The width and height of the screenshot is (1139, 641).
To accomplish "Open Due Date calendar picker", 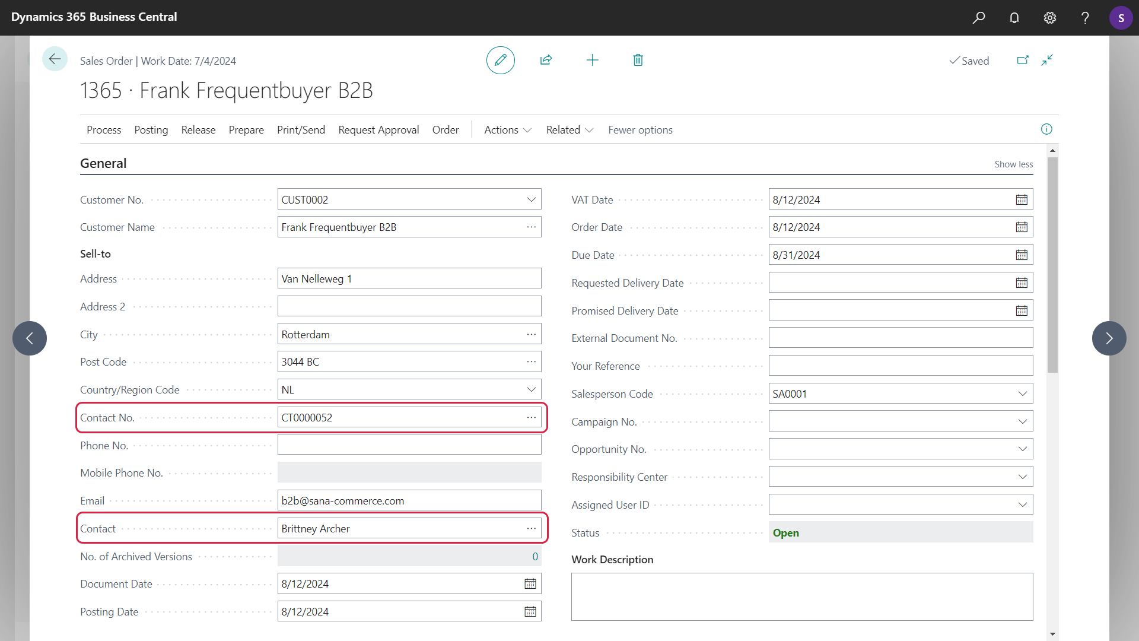I will coord(1022,255).
